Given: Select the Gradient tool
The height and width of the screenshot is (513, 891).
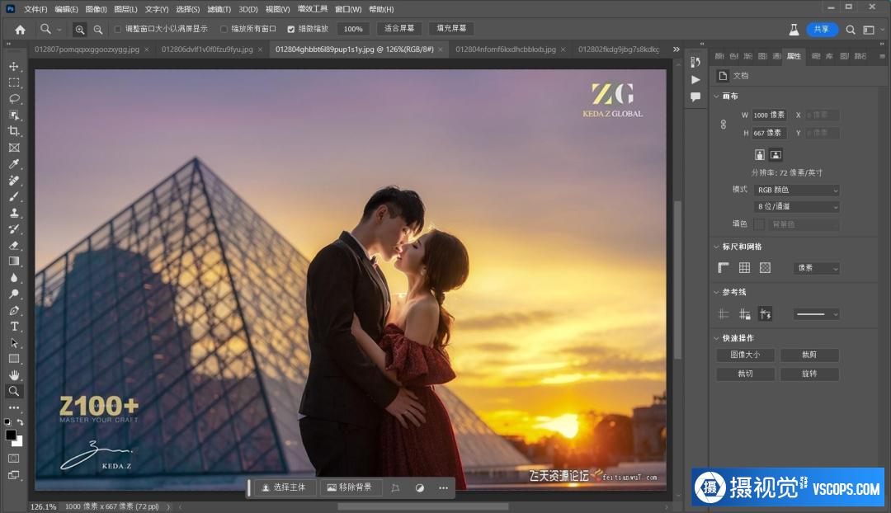Looking at the screenshot, I should coord(14,261).
